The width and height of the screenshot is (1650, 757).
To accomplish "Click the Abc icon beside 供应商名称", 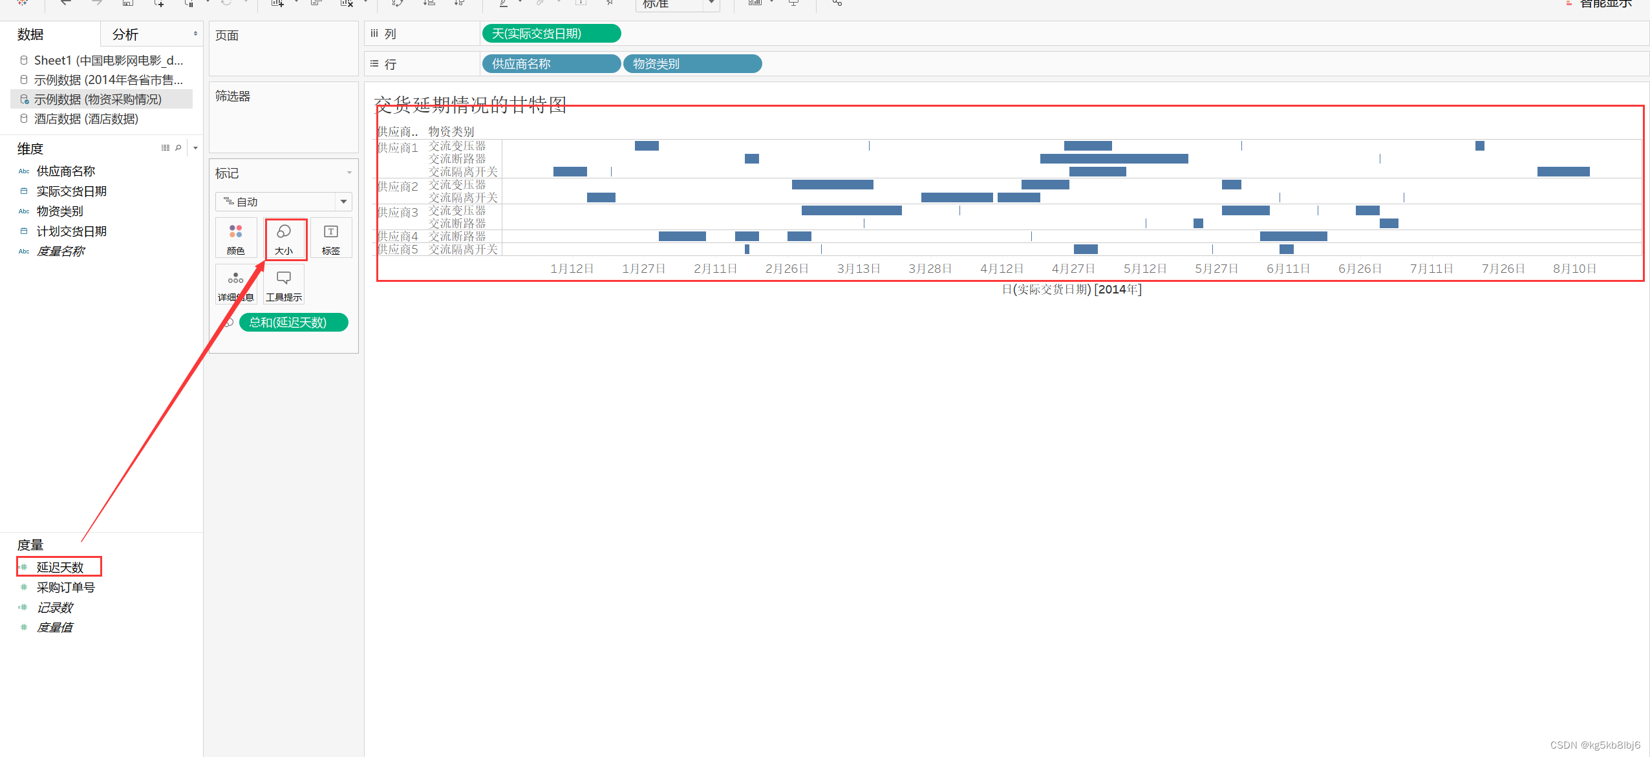I will click(24, 171).
